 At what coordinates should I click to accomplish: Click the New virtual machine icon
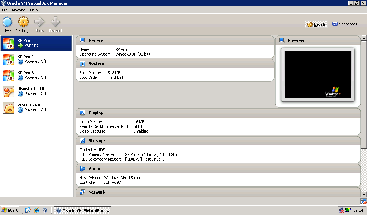click(x=7, y=24)
